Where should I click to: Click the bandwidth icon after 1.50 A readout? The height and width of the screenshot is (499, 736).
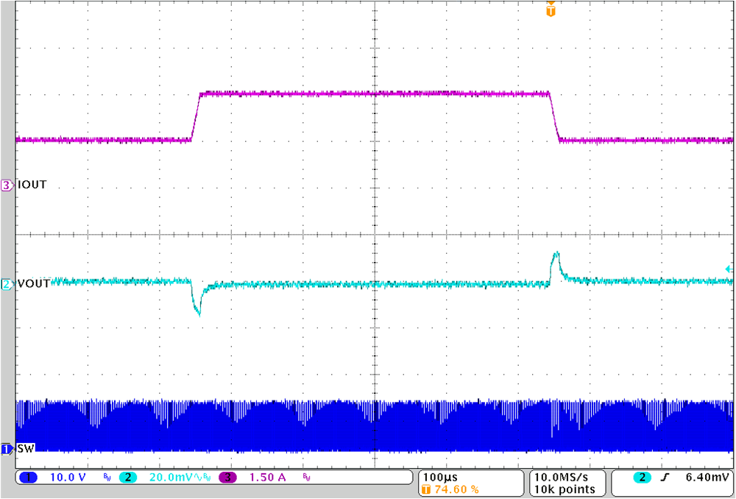pyautogui.click(x=305, y=477)
